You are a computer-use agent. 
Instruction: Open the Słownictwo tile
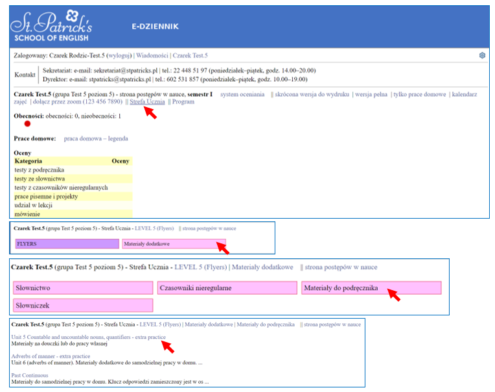point(83,288)
